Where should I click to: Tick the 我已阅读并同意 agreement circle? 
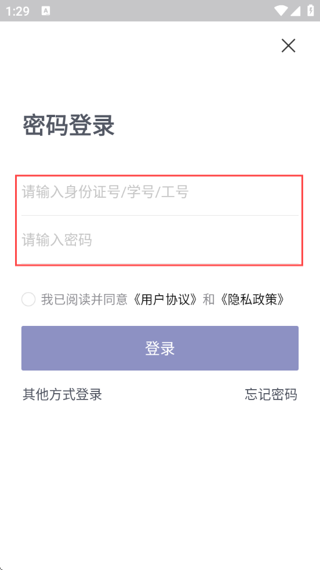(x=28, y=299)
